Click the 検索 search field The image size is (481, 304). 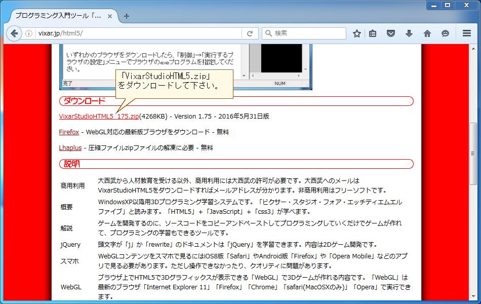click(304, 33)
